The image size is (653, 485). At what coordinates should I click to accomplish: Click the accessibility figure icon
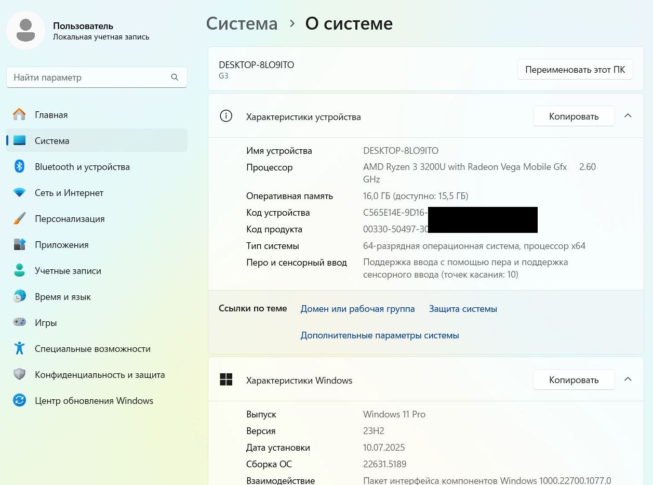pyautogui.click(x=19, y=348)
